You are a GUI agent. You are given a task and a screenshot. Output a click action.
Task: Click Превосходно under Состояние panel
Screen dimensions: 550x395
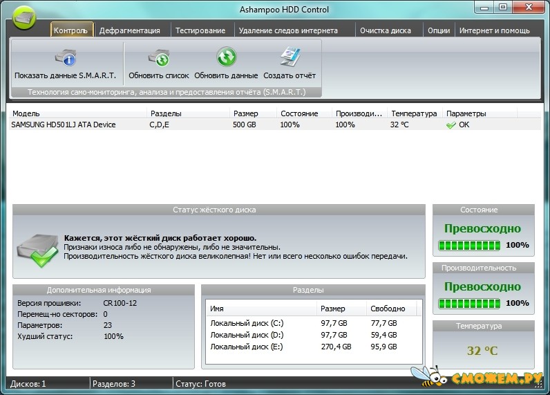click(x=482, y=228)
